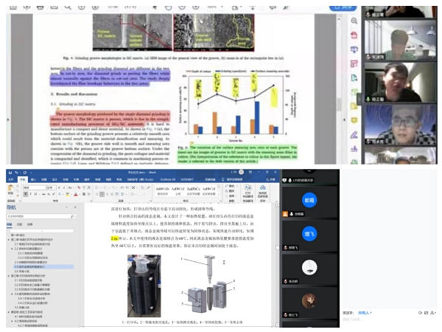This screenshot has width=442, height=332.
Task: Open Word font size dropdown
Action: [x=52, y=187]
